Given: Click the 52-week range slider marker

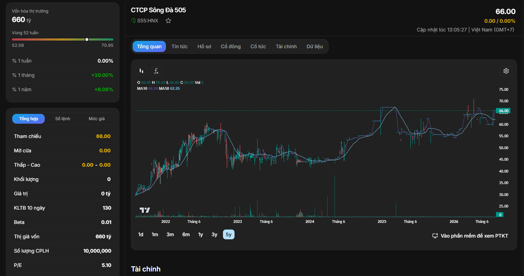Looking at the screenshot, I should 87,39.
